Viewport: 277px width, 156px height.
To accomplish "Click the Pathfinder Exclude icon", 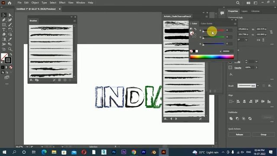I will pos(250,118).
